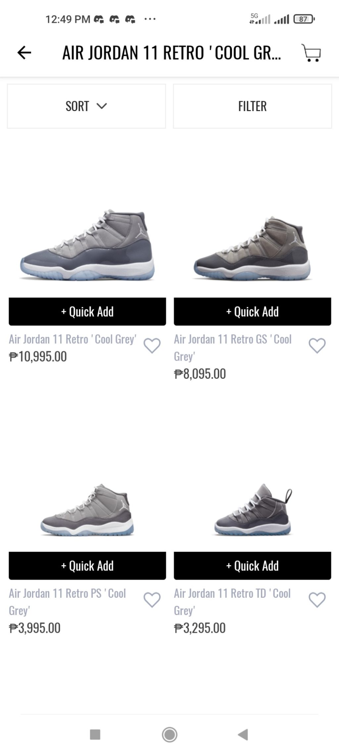339x755 pixels.
Task: Tap the notification overflow dots in status bar
Action: pos(150,19)
